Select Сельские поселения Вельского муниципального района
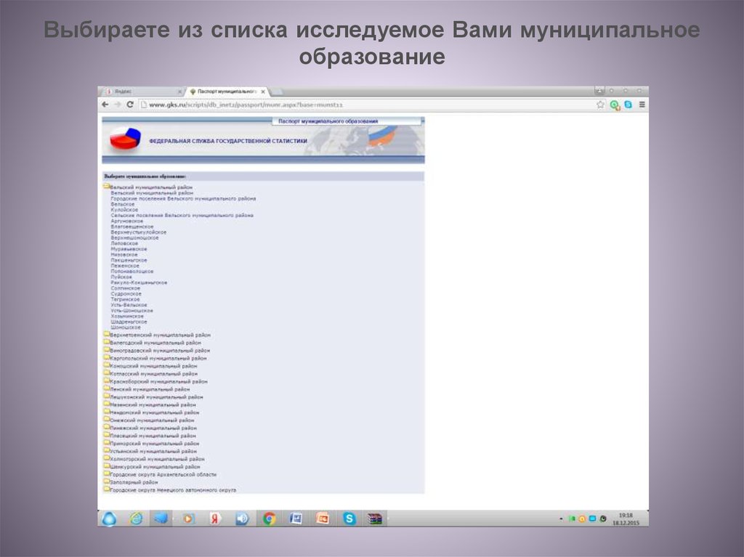 point(182,216)
